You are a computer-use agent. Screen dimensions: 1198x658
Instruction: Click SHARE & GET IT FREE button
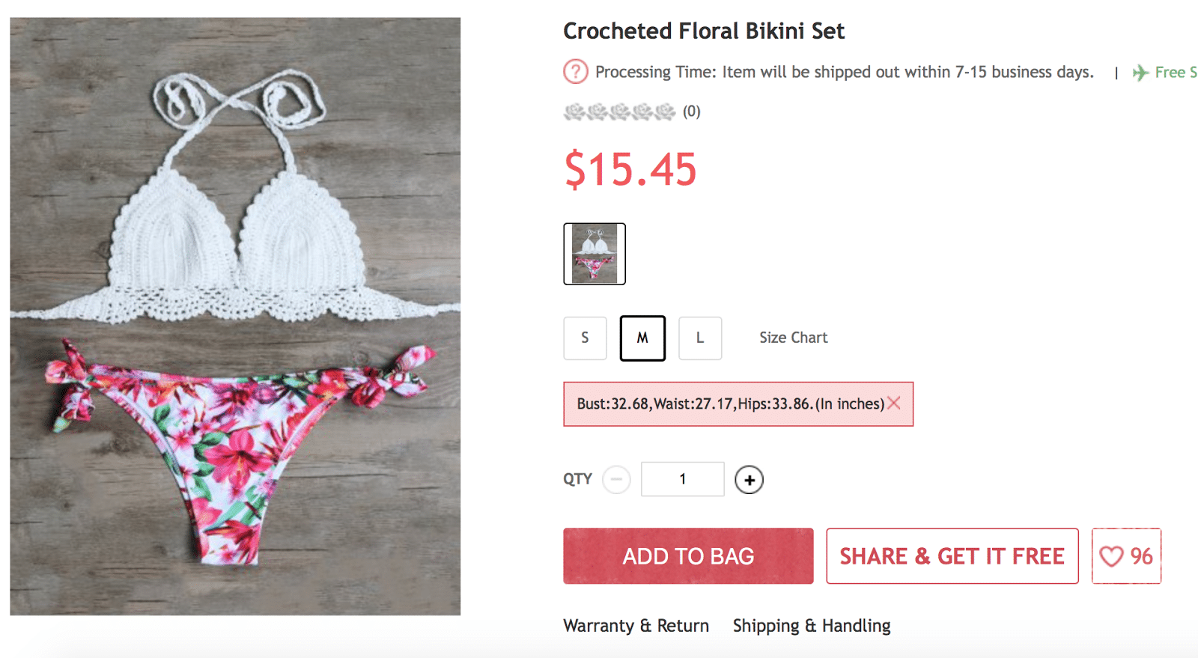[x=952, y=556]
